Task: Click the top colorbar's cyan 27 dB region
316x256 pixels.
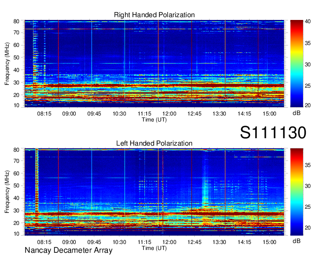Action: [296, 77]
